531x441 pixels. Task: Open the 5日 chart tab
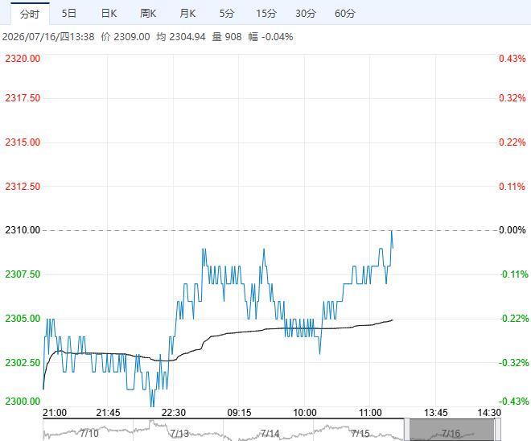tap(68, 14)
